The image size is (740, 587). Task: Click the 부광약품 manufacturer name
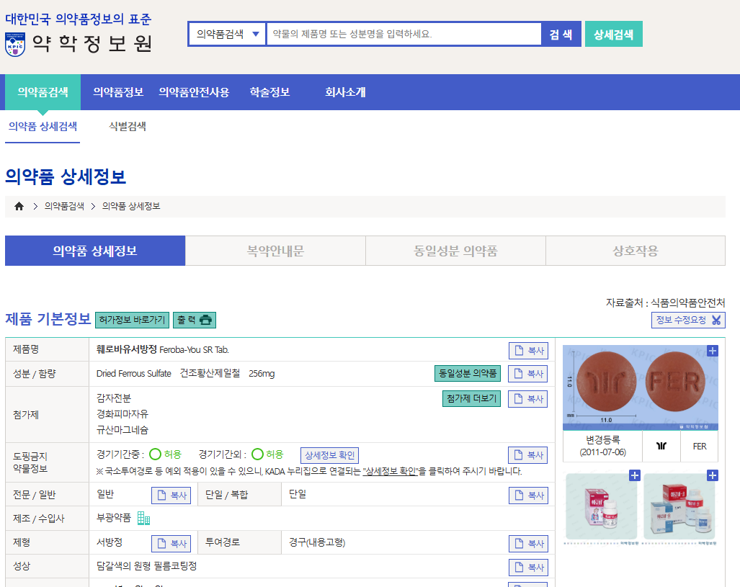pyautogui.click(x=114, y=518)
